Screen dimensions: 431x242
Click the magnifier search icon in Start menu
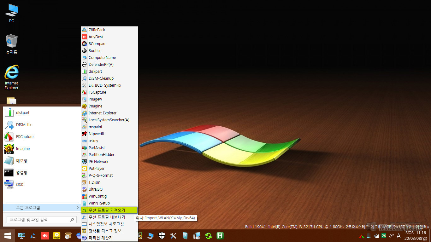[x=72, y=220]
